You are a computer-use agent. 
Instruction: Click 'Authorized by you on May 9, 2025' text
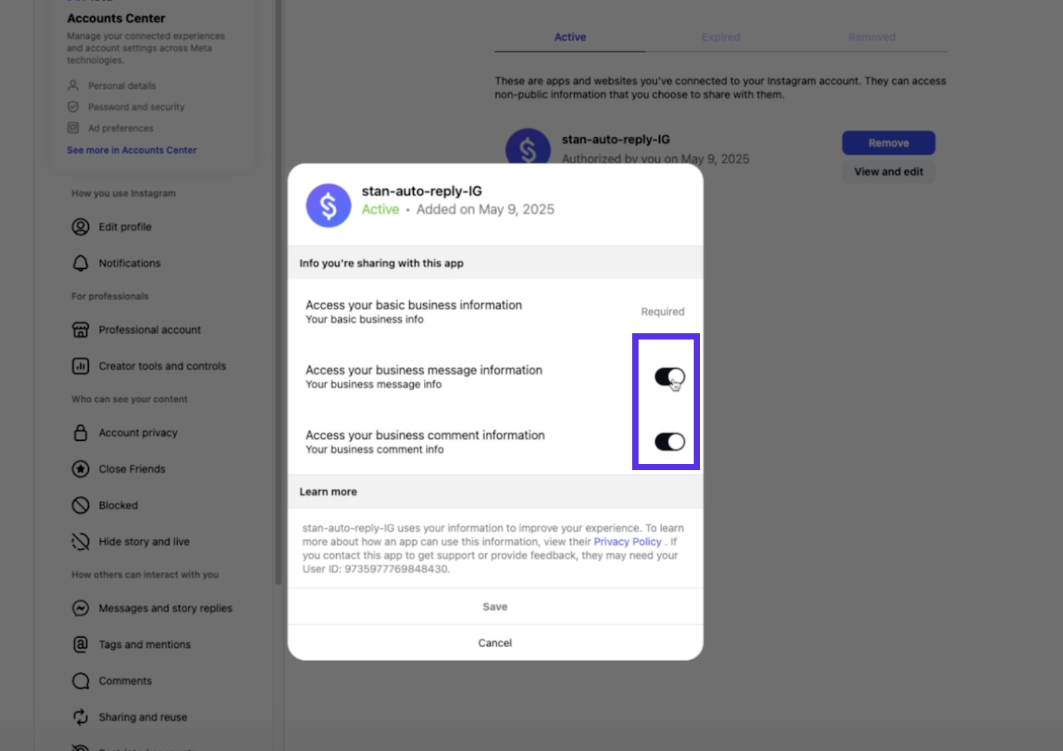pos(655,159)
